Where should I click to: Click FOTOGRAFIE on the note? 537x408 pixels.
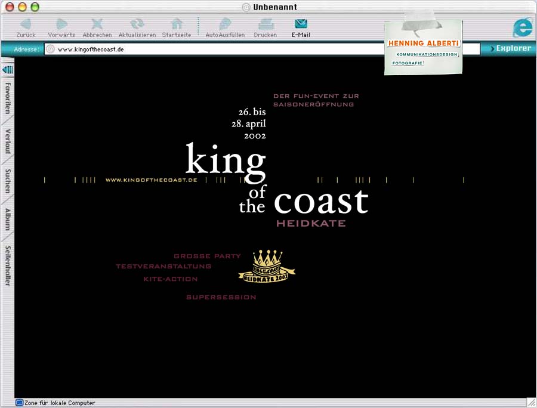coord(408,63)
